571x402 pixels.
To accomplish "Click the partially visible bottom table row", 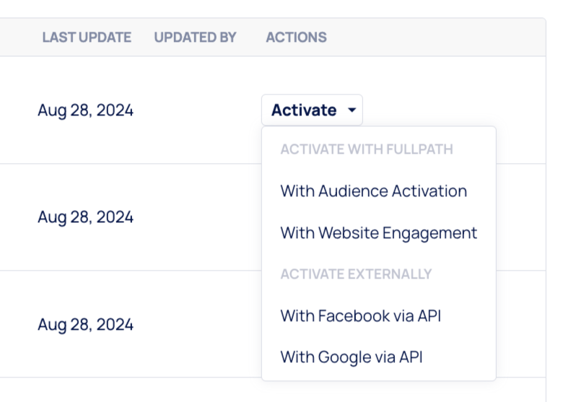I will pos(144,390).
